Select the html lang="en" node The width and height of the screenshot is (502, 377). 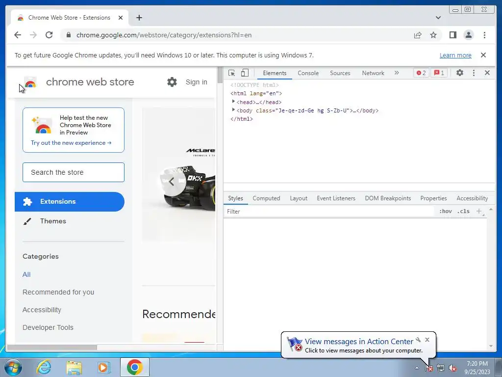(256, 93)
